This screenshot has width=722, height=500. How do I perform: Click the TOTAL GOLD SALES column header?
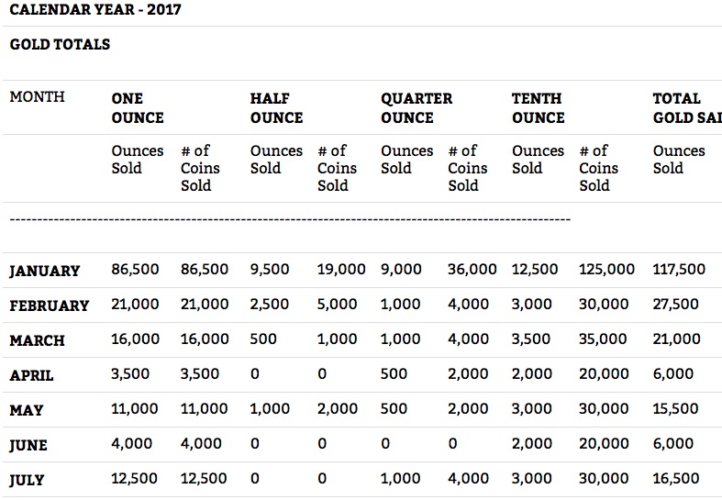(x=686, y=107)
